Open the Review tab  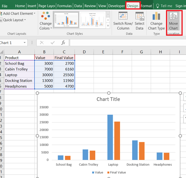point(90,6)
